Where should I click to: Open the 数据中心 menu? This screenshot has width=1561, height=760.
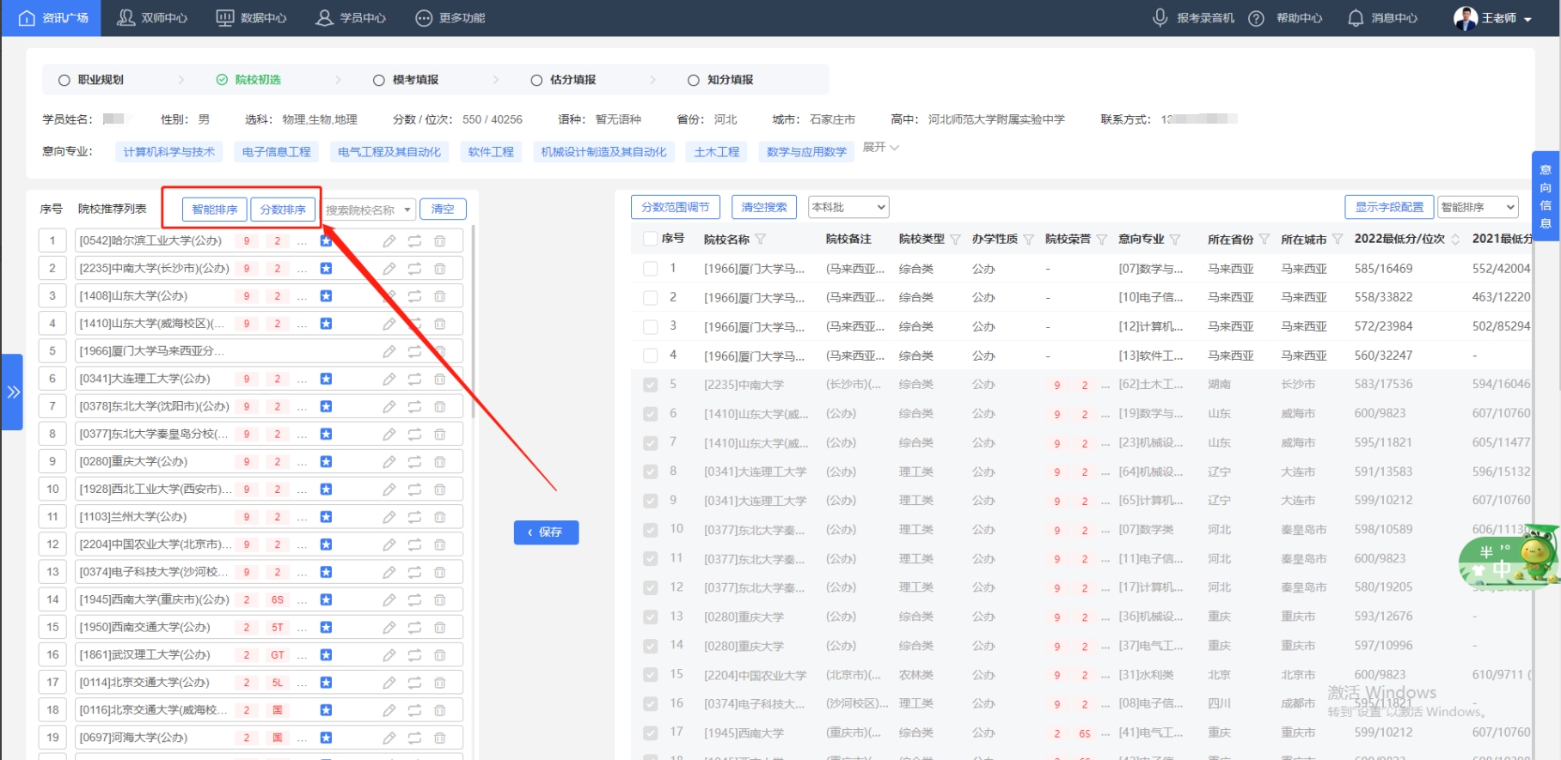click(x=251, y=18)
